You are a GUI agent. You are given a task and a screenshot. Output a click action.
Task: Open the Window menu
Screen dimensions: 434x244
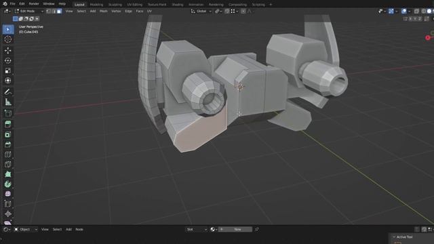tap(49, 4)
